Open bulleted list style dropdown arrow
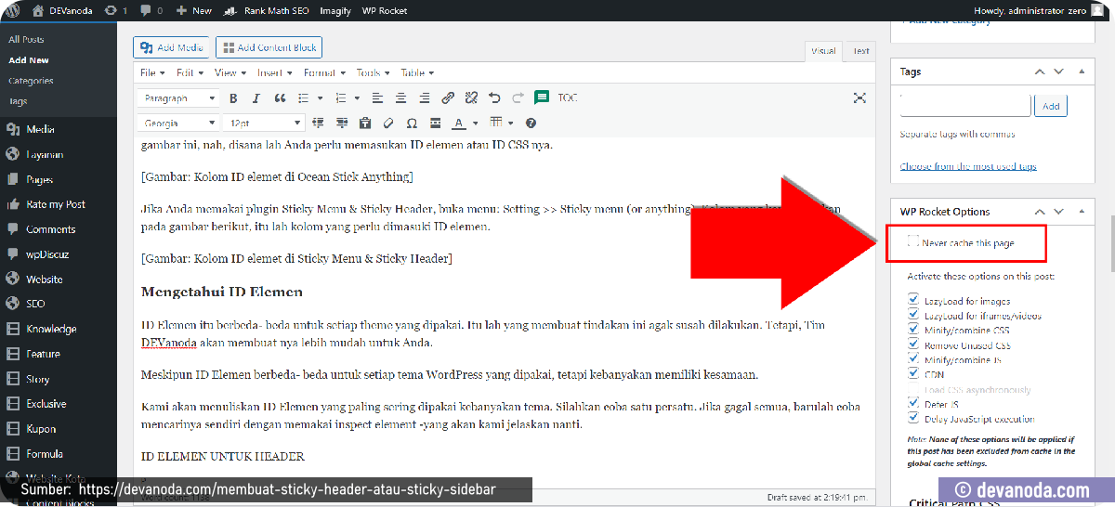1115x507 pixels. [x=321, y=97]
